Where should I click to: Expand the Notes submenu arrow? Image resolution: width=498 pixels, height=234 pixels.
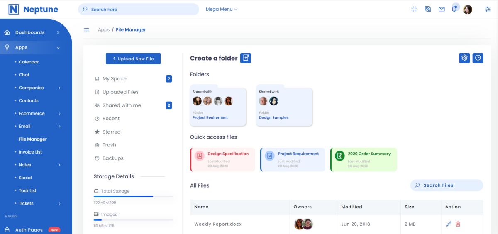click(59, 165)
